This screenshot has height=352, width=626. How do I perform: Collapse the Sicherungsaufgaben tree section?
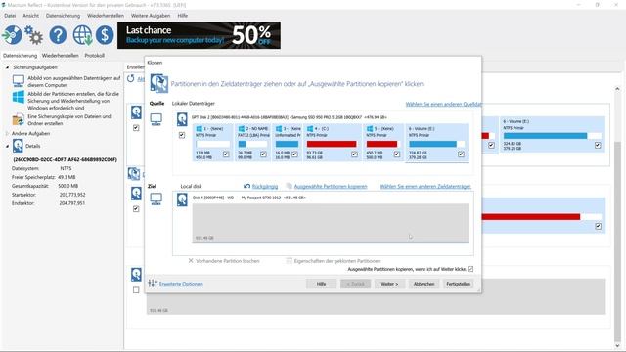click(7, 67)
